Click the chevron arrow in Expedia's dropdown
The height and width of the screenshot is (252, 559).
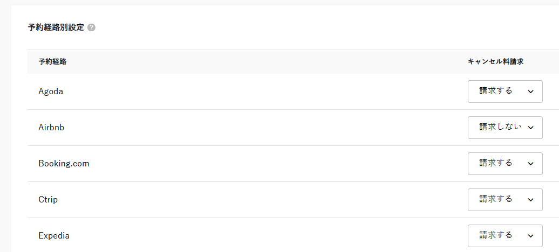point(530,236)
